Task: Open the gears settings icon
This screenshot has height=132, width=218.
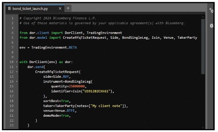Action: (211, 10)
